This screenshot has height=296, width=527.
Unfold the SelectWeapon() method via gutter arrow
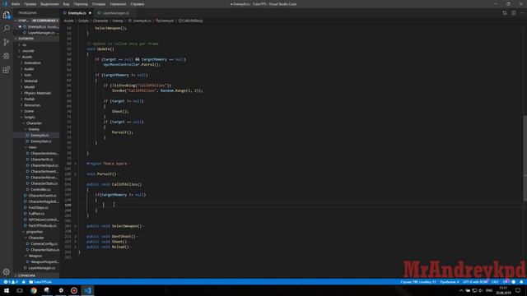pyautogui.click(x=75, y=226)
